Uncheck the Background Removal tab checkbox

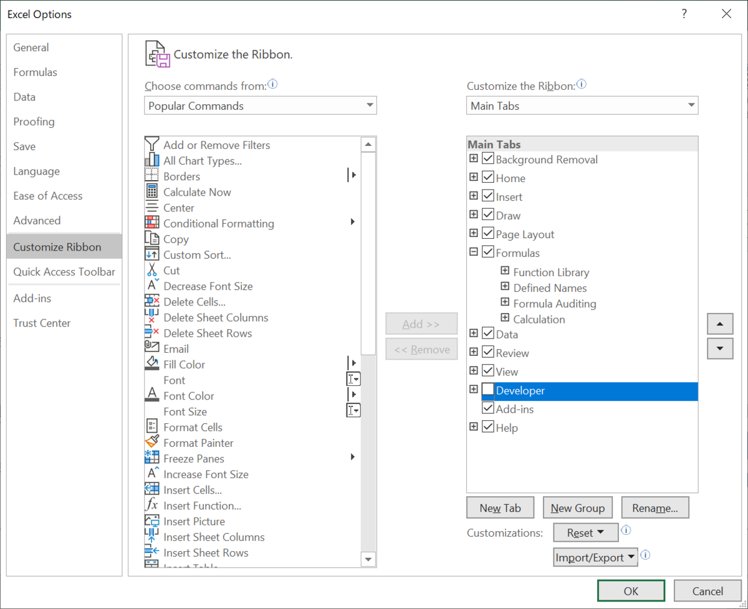[x=488, y=159]
